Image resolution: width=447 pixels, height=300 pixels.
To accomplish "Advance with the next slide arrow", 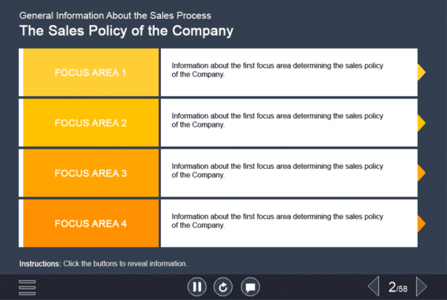I will (x=421, y=287).
